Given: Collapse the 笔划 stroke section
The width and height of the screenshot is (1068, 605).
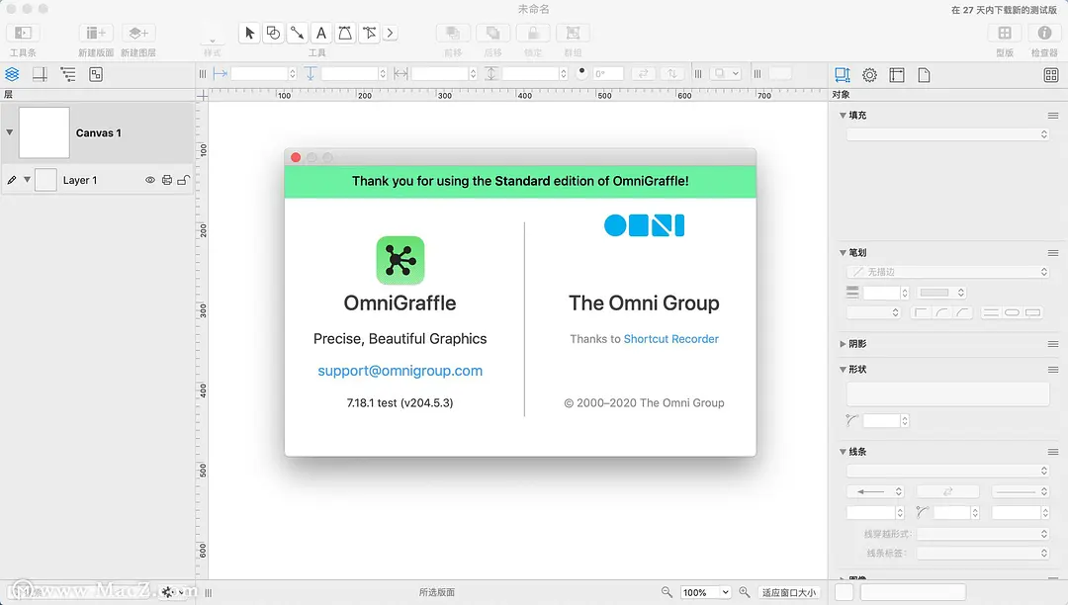Looking at the screenshot, I should (843, 252).
